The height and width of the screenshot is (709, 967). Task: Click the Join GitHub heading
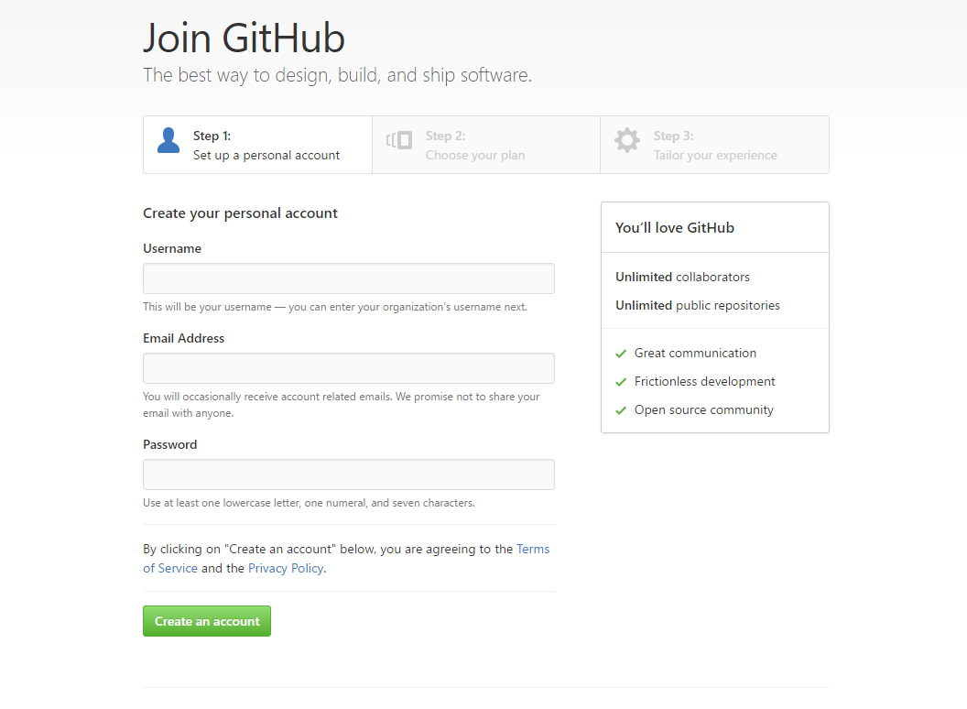[244, 38]
